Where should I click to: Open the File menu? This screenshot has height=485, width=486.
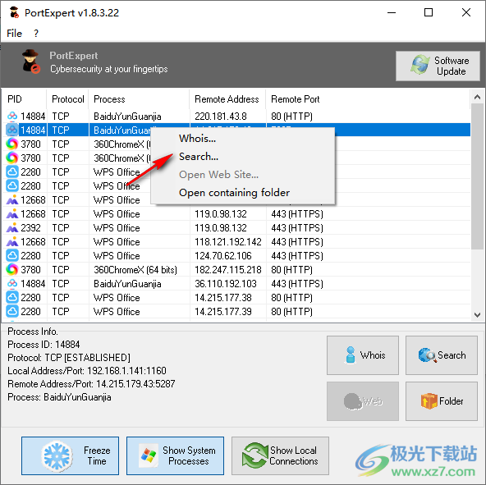point(14,33)
